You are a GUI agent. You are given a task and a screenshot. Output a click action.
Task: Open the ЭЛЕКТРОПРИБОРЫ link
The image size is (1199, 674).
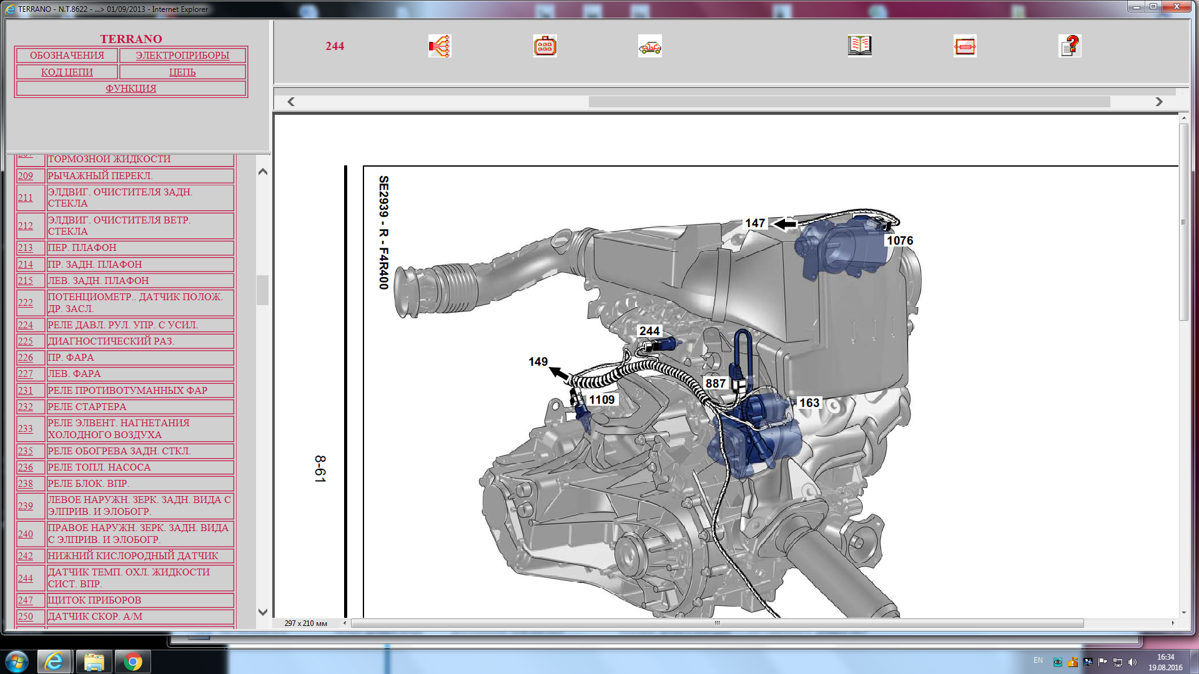click(x=182, y=56)
